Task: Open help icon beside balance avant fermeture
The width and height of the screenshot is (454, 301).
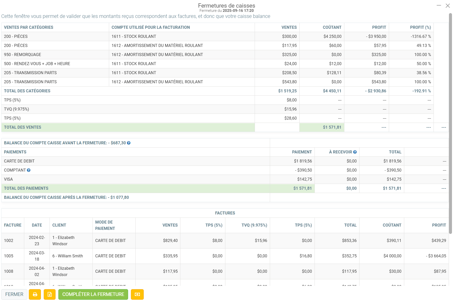Action: [x=129, y=143]
